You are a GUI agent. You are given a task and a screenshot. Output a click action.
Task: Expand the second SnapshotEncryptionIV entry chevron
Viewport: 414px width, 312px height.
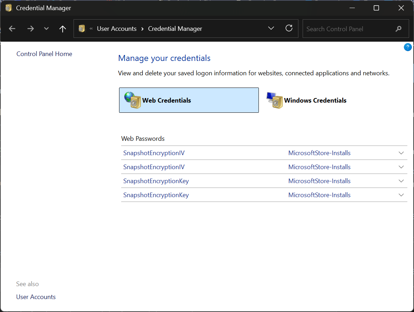tap(401, 167)
